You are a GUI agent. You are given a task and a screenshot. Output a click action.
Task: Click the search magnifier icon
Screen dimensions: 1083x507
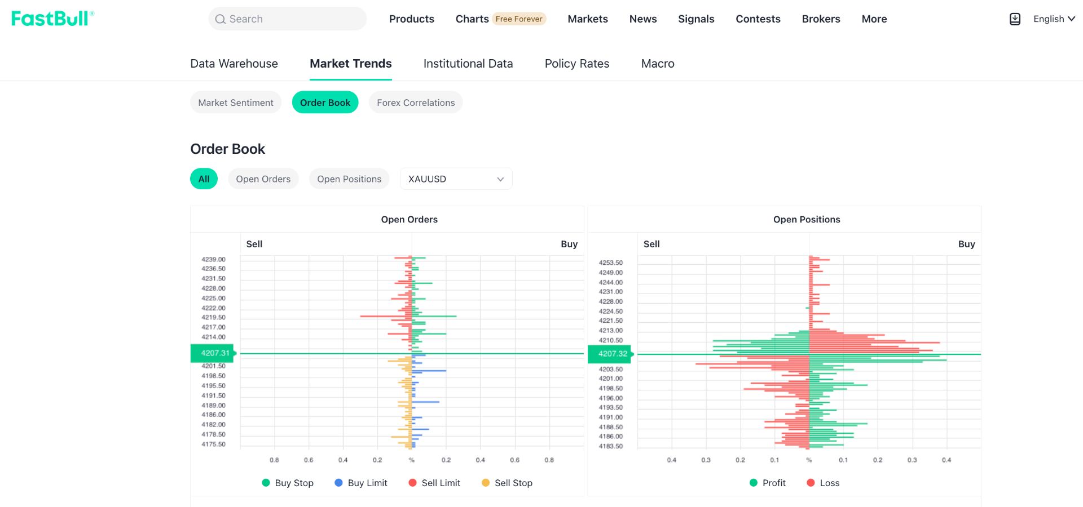click(x=220, y=19)
